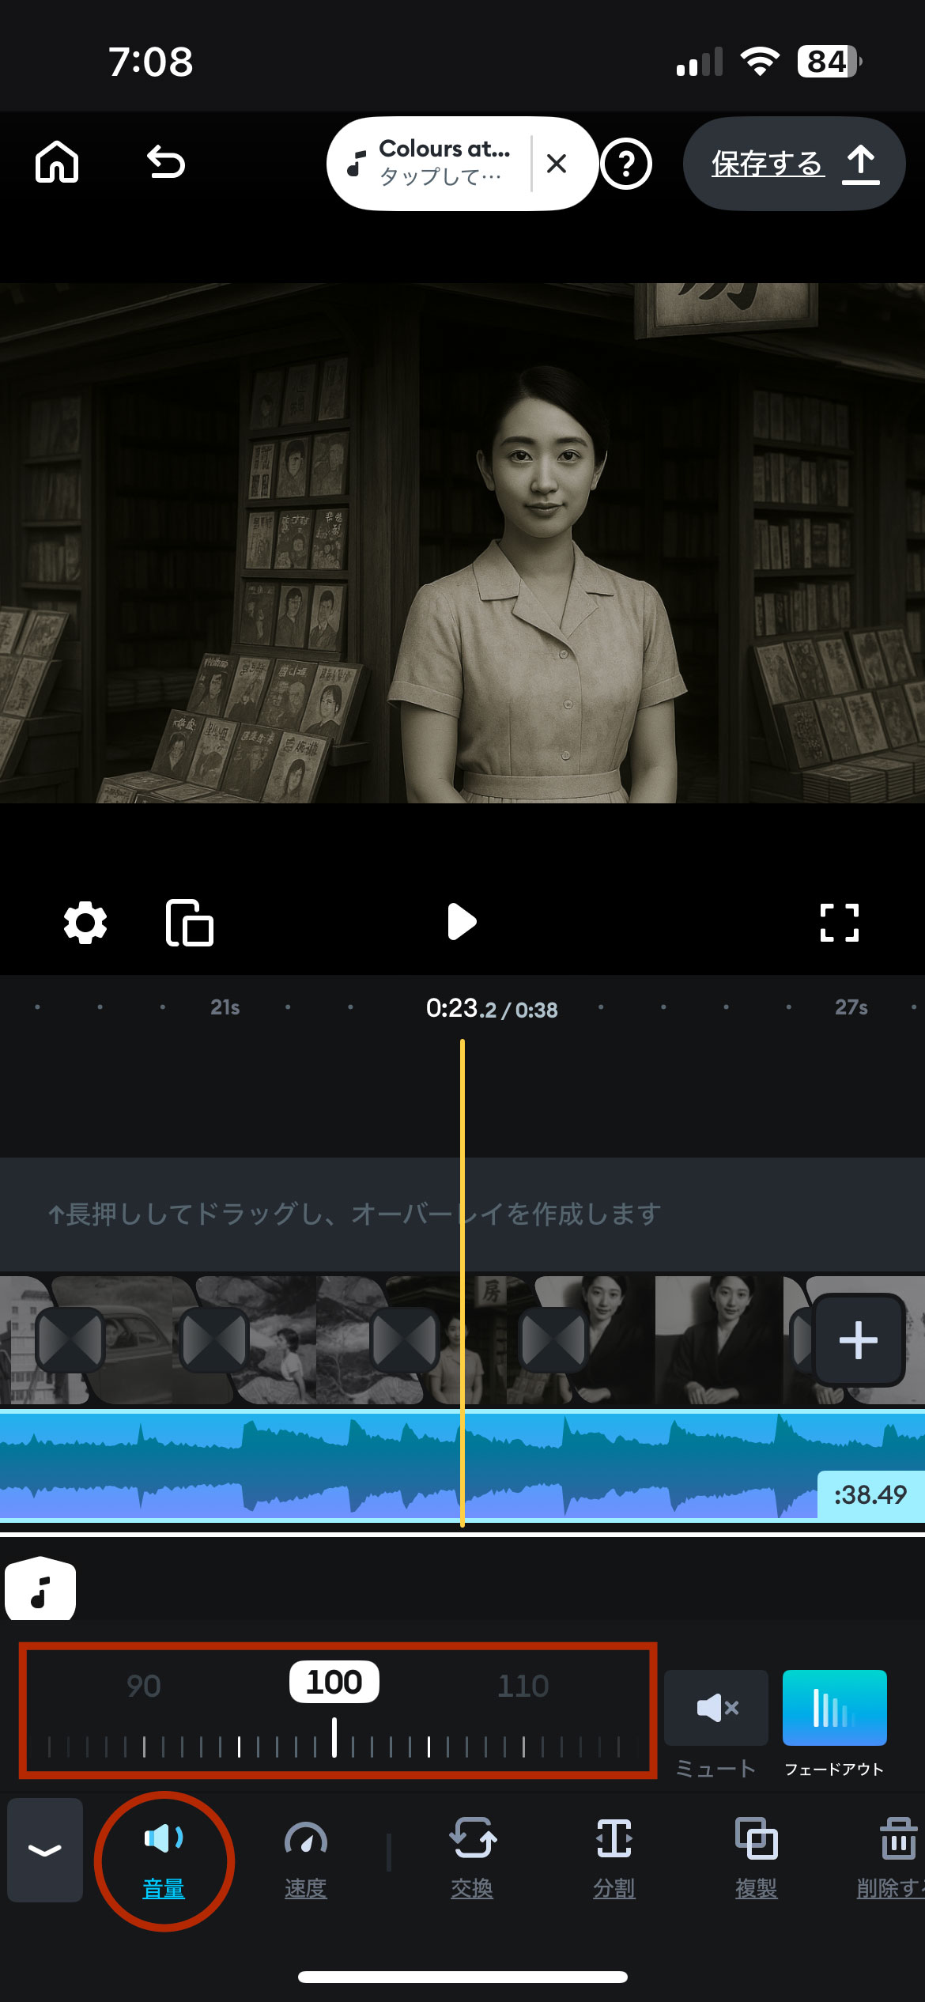Collapse the bottom toolbar with chevron
The width and height of the screenshot is (925, 2002).
[45, 1850]
